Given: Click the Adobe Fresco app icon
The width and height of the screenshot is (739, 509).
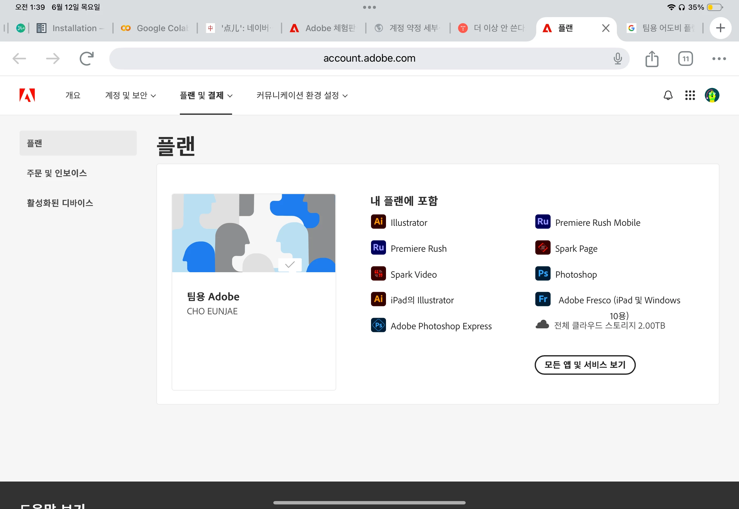Looking at the screenshot, I should (x=543, y=299).
